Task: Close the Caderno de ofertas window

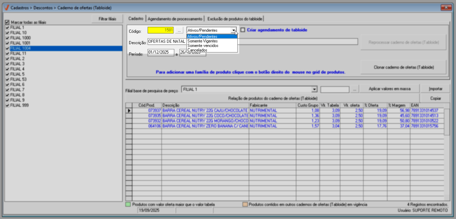Action: (446, 7)
